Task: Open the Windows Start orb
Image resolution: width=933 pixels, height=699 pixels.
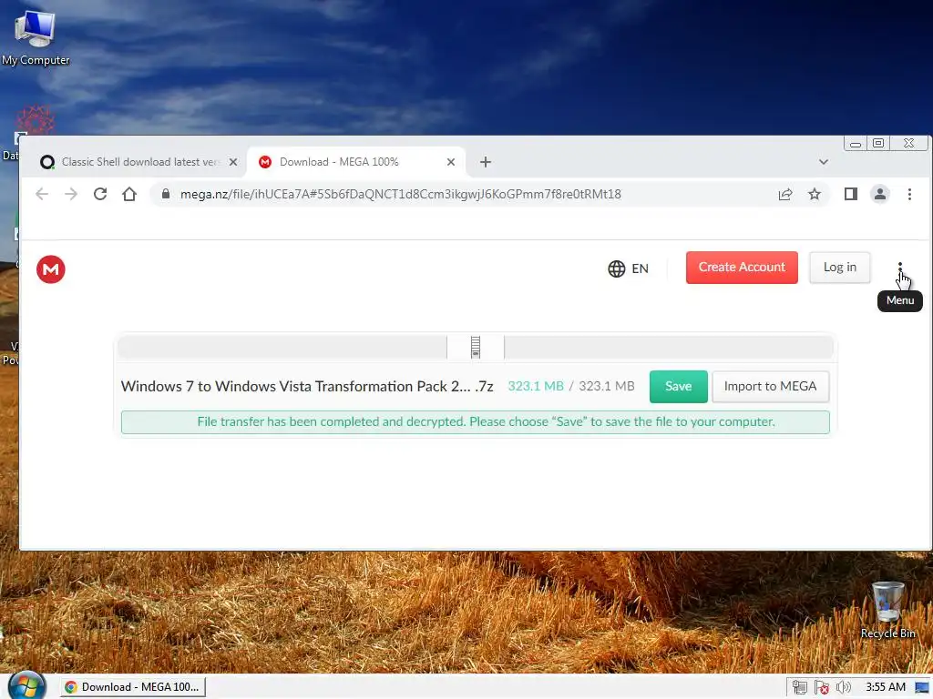Action: pos(26,686)
